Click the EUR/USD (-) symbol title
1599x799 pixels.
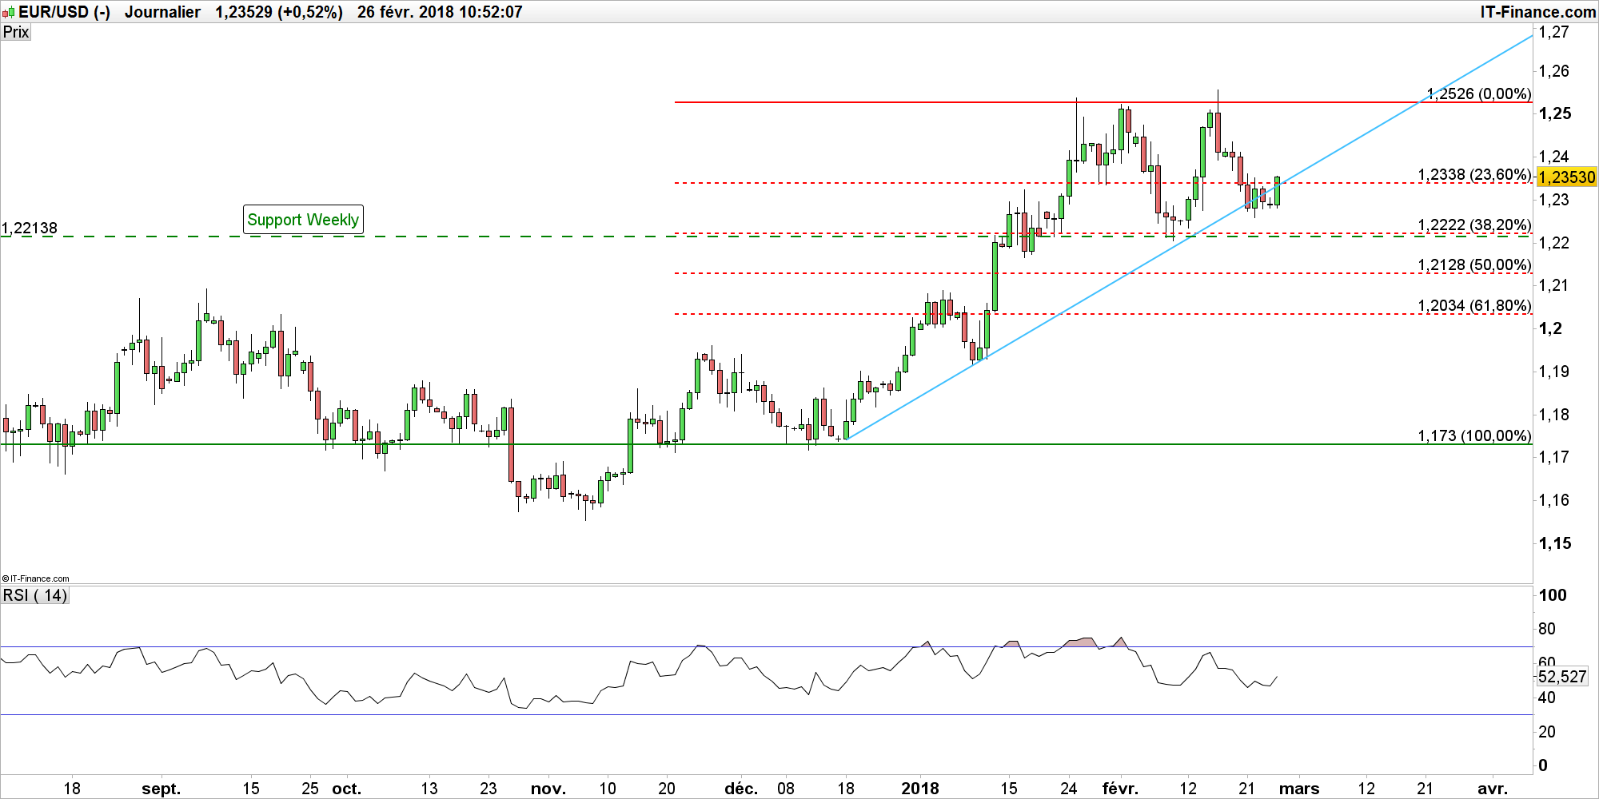point(64,12)
